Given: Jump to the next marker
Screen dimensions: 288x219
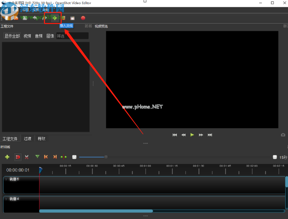Looking at the screenshot, I should tap(55, 157).
